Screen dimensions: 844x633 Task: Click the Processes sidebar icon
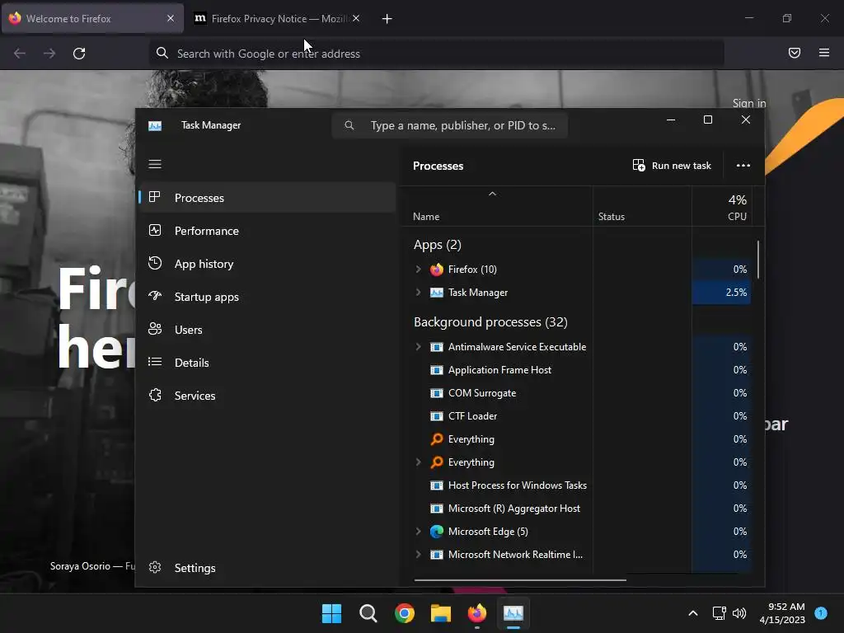click(x=155, y=197)
